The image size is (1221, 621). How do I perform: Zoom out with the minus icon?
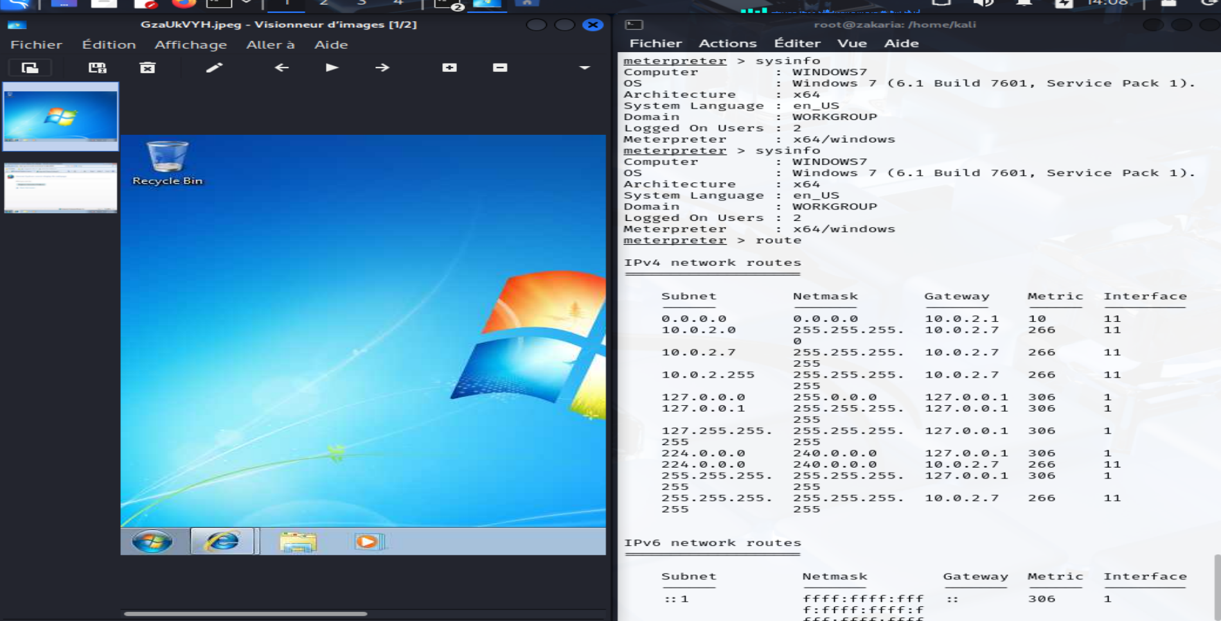500,67
